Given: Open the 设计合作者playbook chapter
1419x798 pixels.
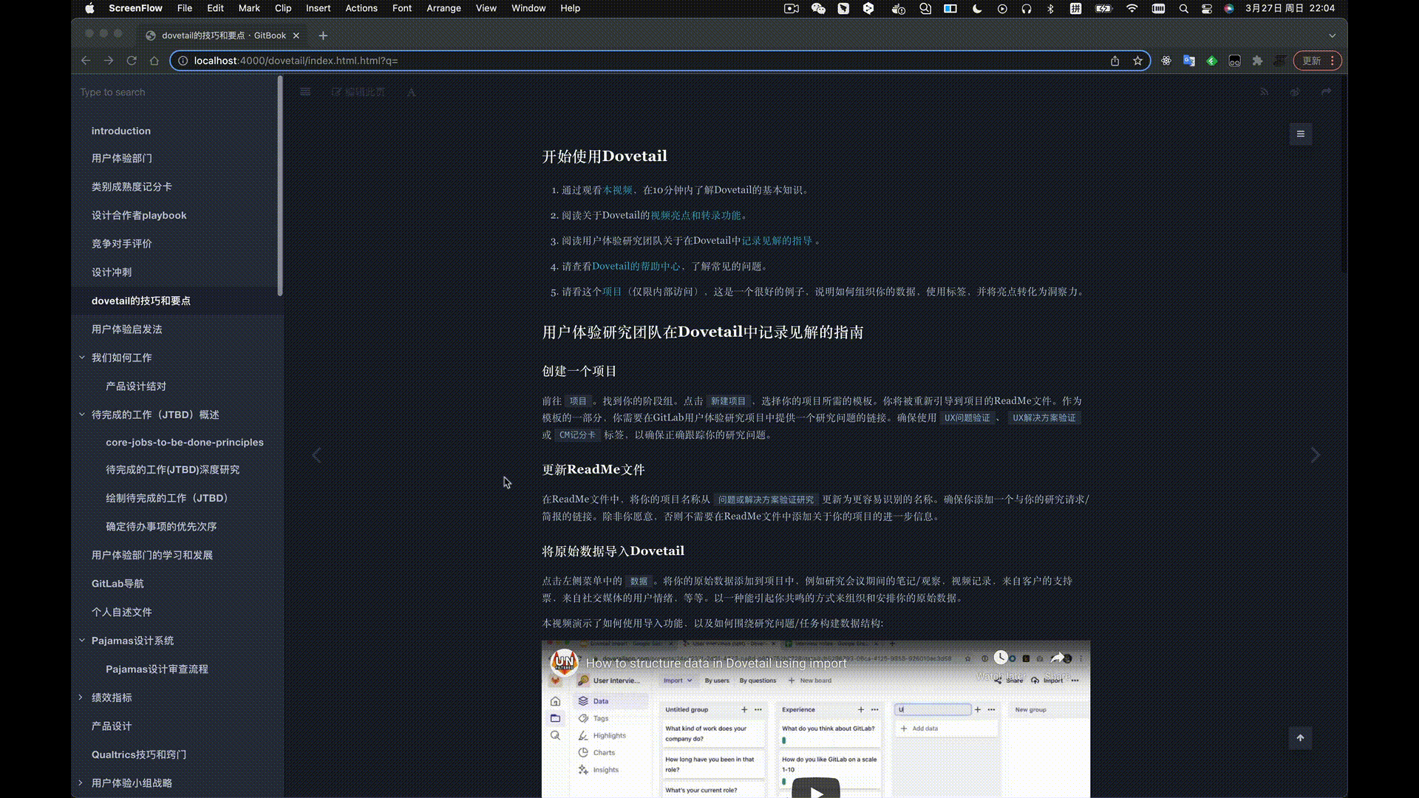Looking at the screenshot, I should (139, 216).
